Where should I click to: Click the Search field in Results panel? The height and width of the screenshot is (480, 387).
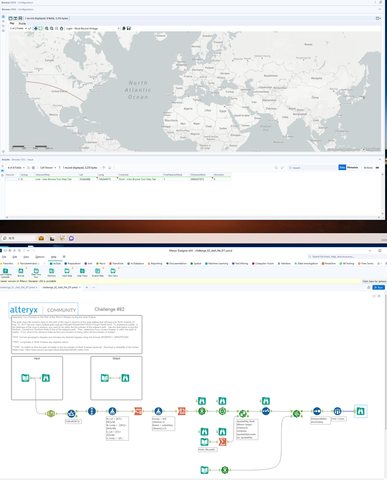312,168
